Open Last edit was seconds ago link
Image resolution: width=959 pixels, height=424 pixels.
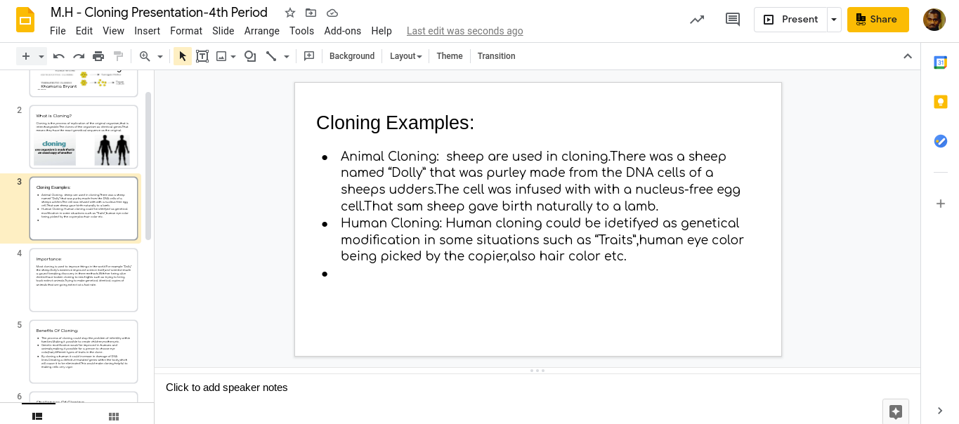point(465,31)
